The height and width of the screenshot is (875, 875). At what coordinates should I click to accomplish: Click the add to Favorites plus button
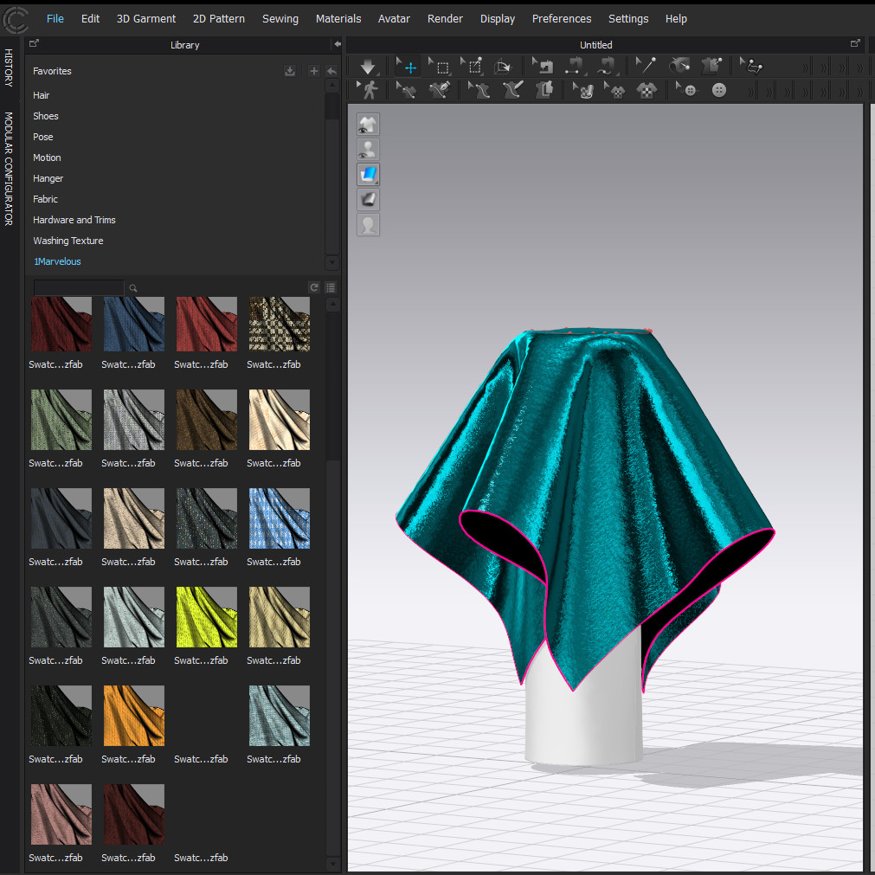[x=313, y=71]
